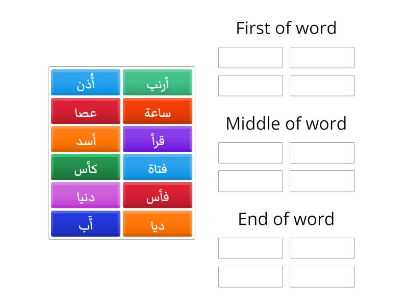
Task: Select the green tile labeled كأس
Action: pyautogui.click(x=85, y=167)
